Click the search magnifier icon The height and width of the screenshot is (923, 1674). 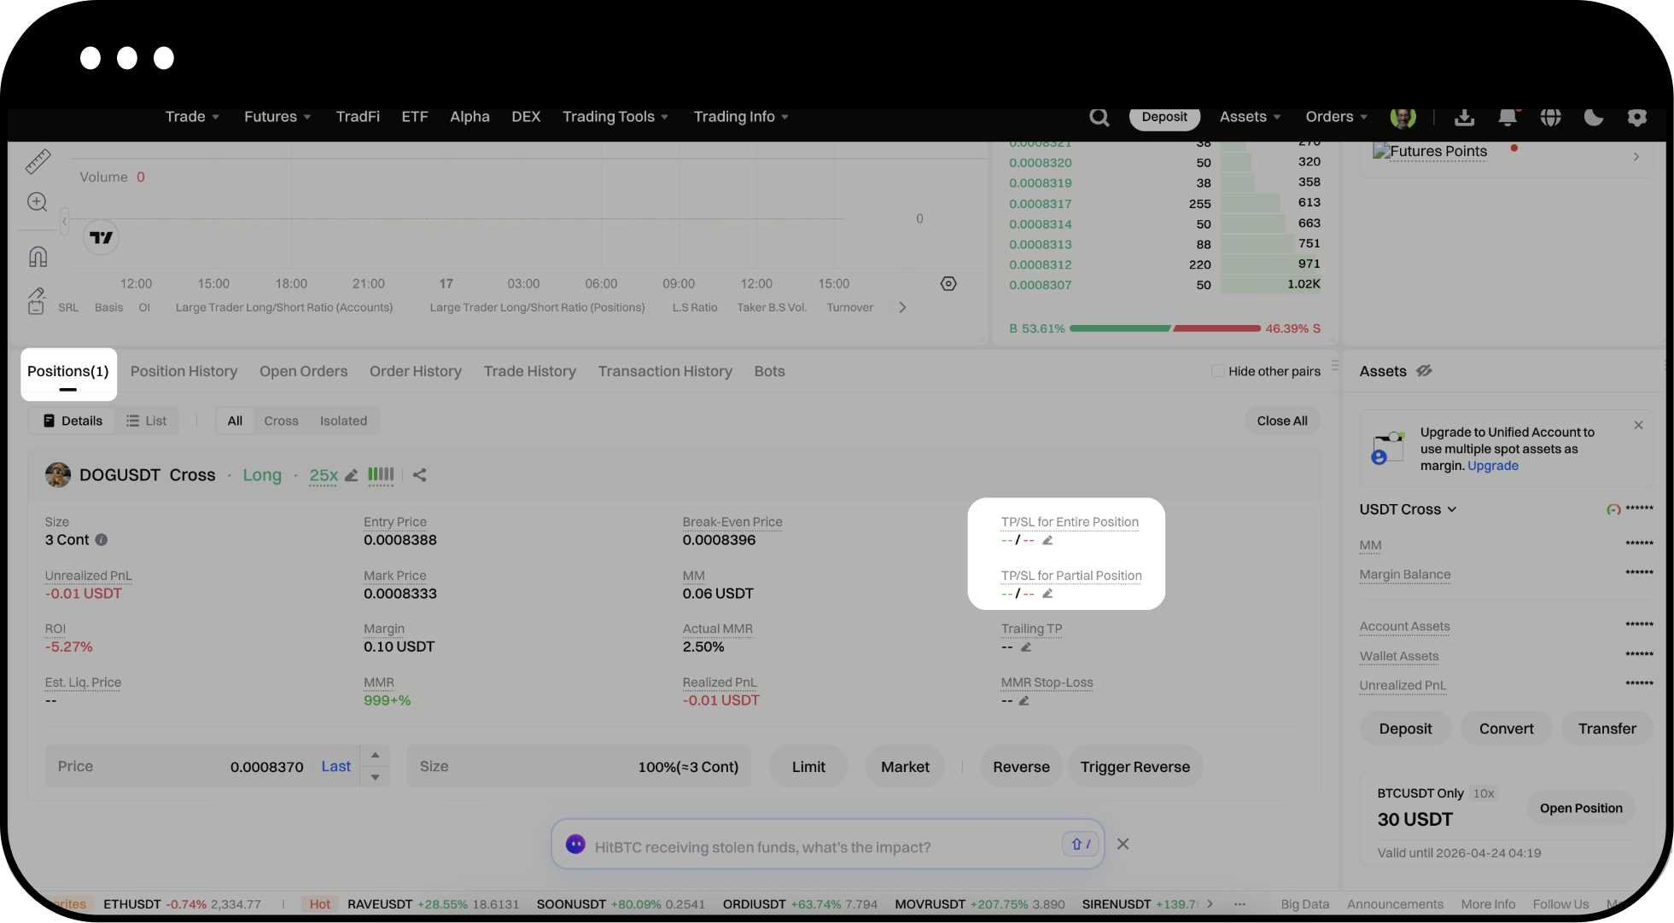[1099, 117]
